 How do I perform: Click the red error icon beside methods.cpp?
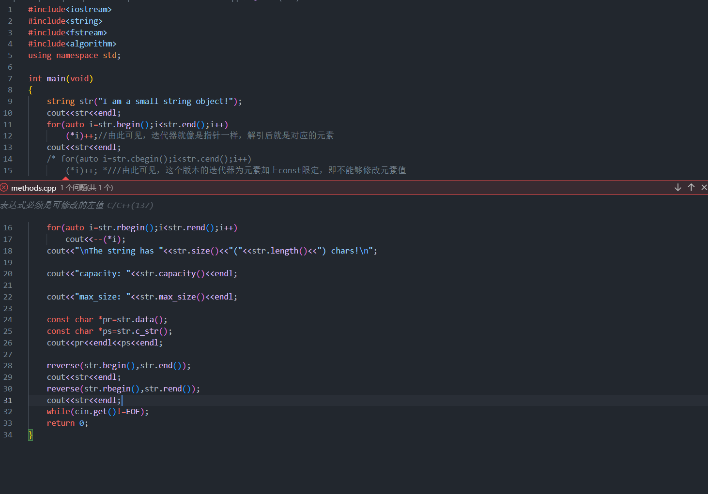[x=4, y=187]
